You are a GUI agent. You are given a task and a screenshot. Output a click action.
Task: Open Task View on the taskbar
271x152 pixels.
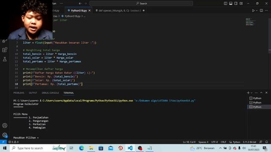[71, 148]
